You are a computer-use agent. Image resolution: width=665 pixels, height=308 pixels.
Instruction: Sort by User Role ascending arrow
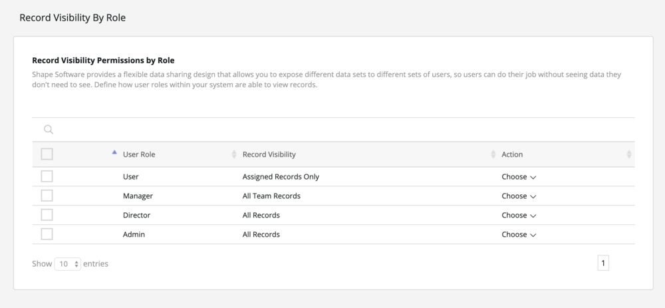(x=114, y=152)
